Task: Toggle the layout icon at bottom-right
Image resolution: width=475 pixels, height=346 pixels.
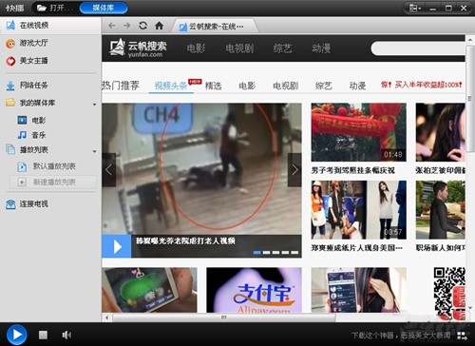Action: click(462, 336)
